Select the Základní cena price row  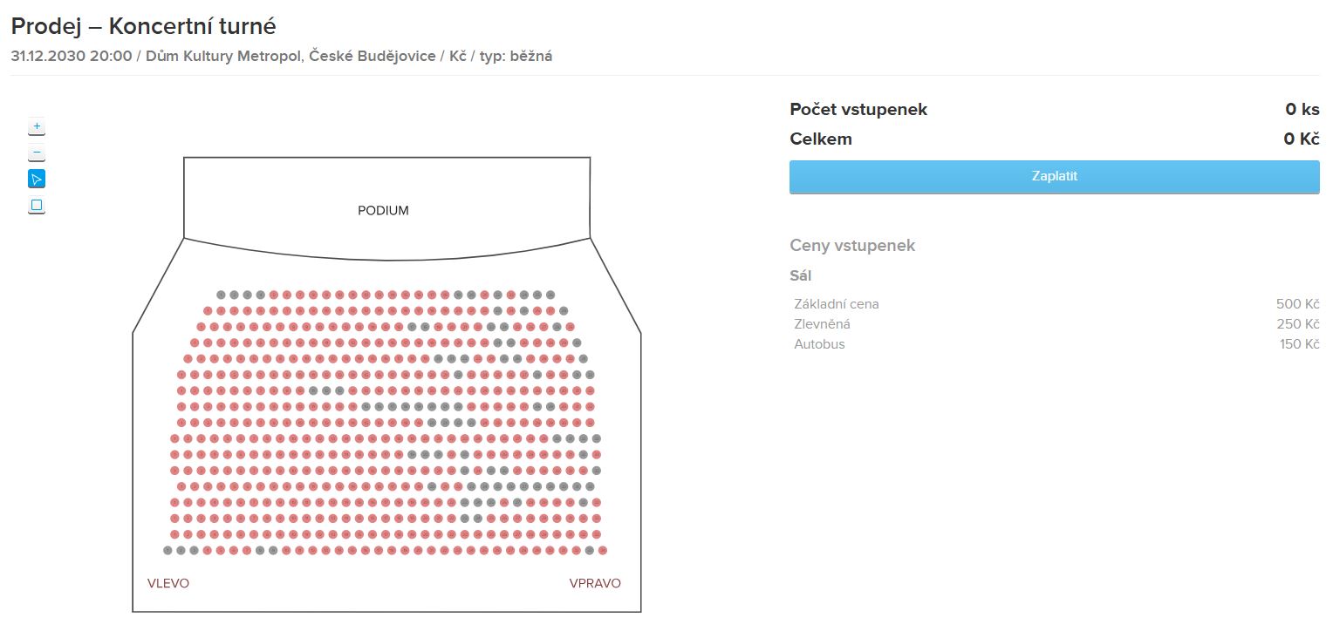click(837, 304)
